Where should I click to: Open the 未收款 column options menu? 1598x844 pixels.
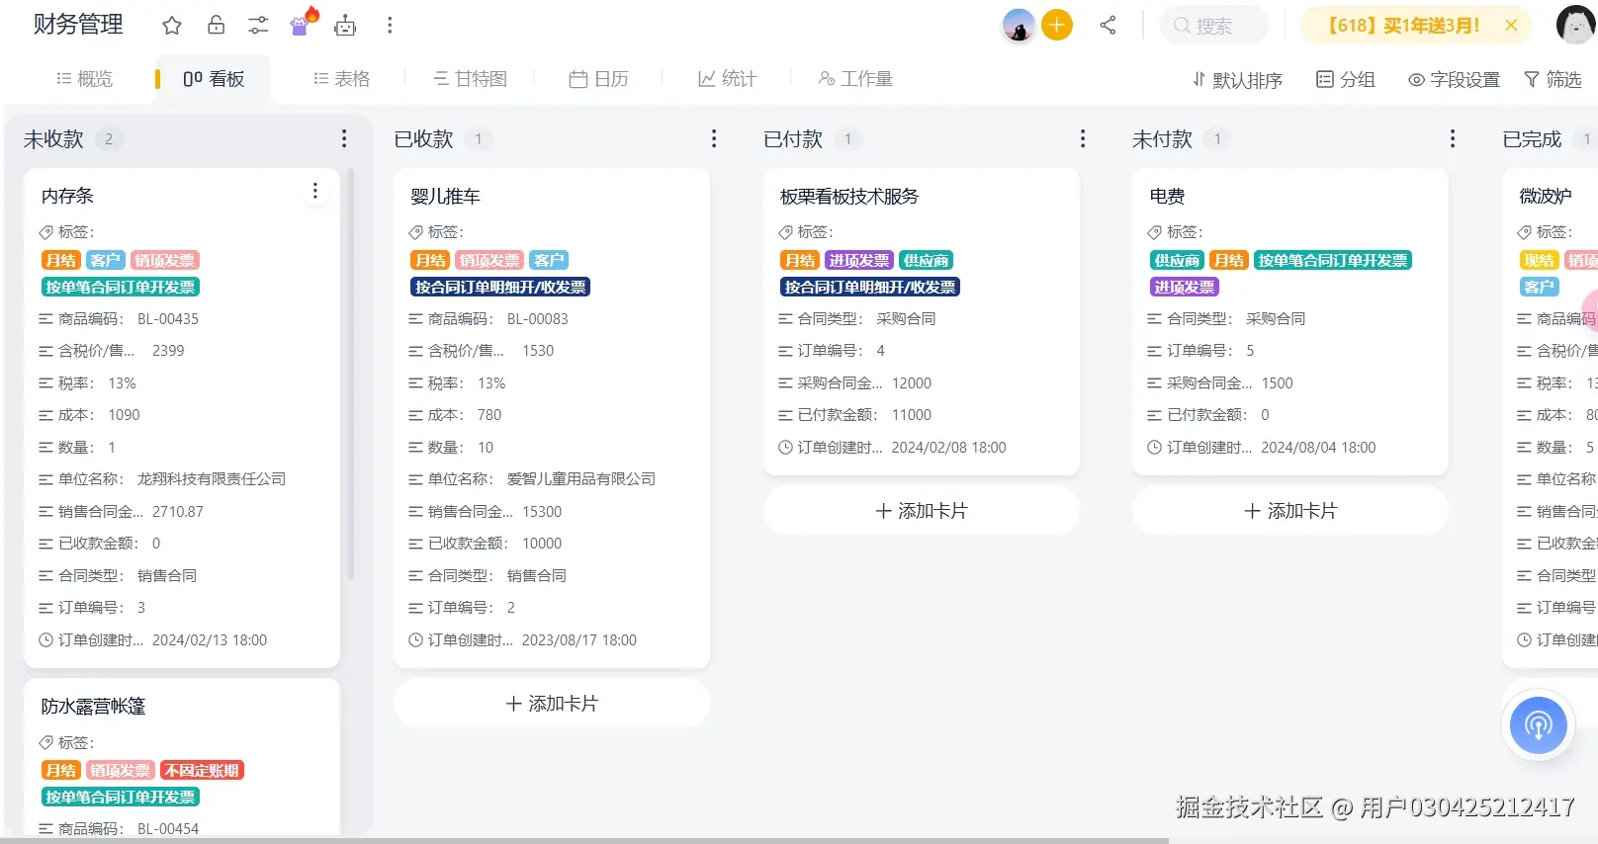point(344,139)
